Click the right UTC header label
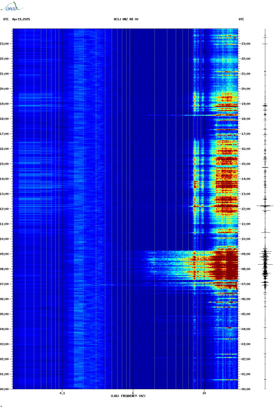The width and height of the screenshot is (276, 409). point(241,19)
